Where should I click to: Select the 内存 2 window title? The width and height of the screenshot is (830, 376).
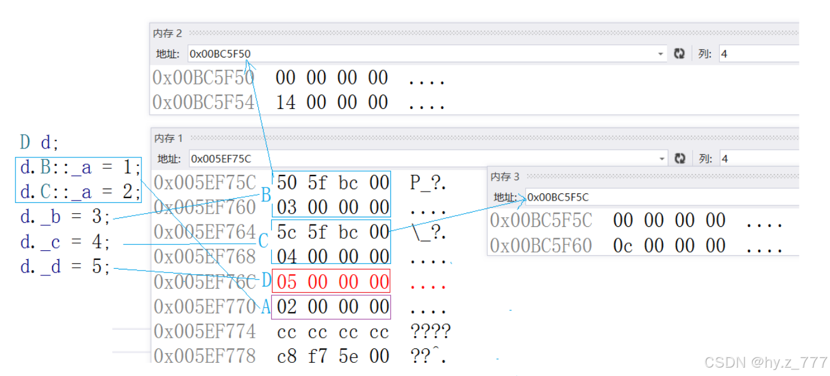[168, 33]
